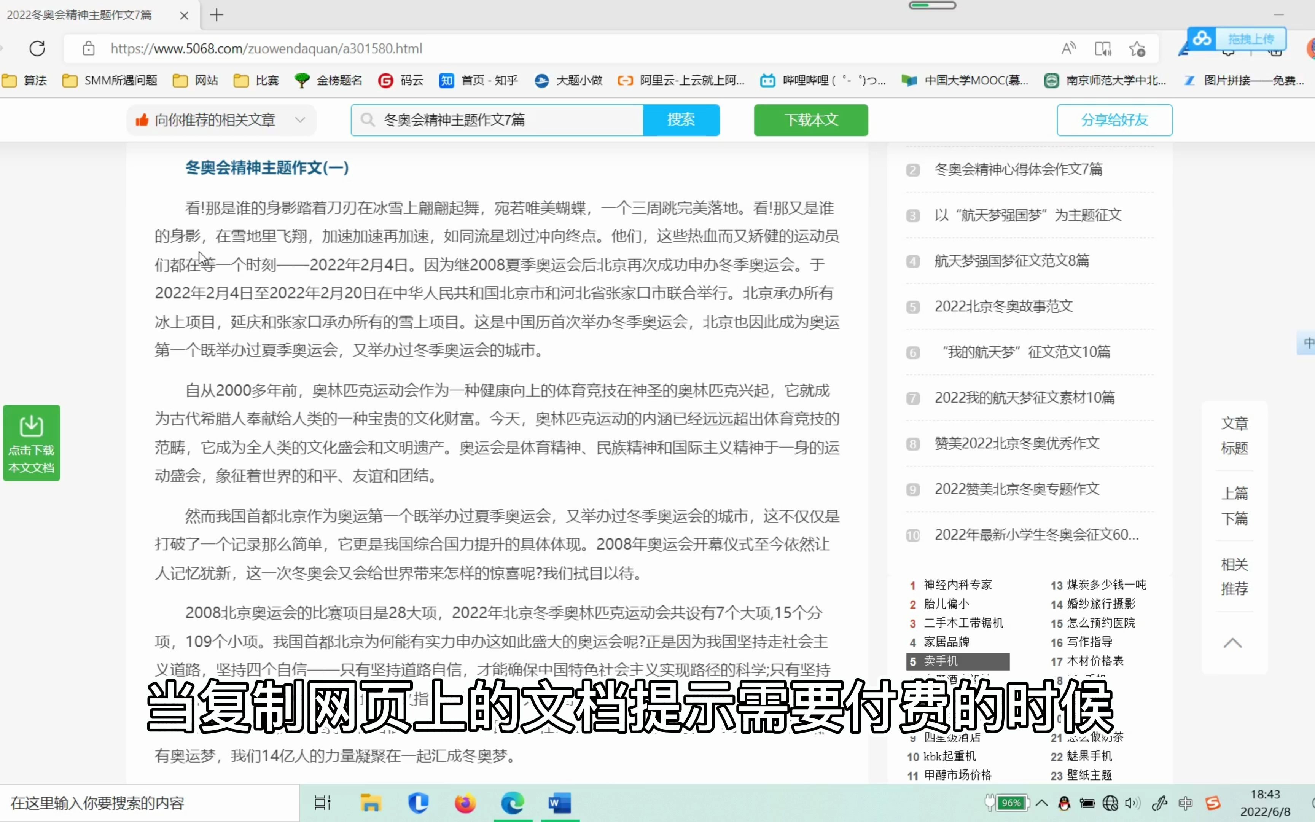Jump to 相关推荐 section
Viewport: 1315px width, 822px height.
(x=1234, y=576)
